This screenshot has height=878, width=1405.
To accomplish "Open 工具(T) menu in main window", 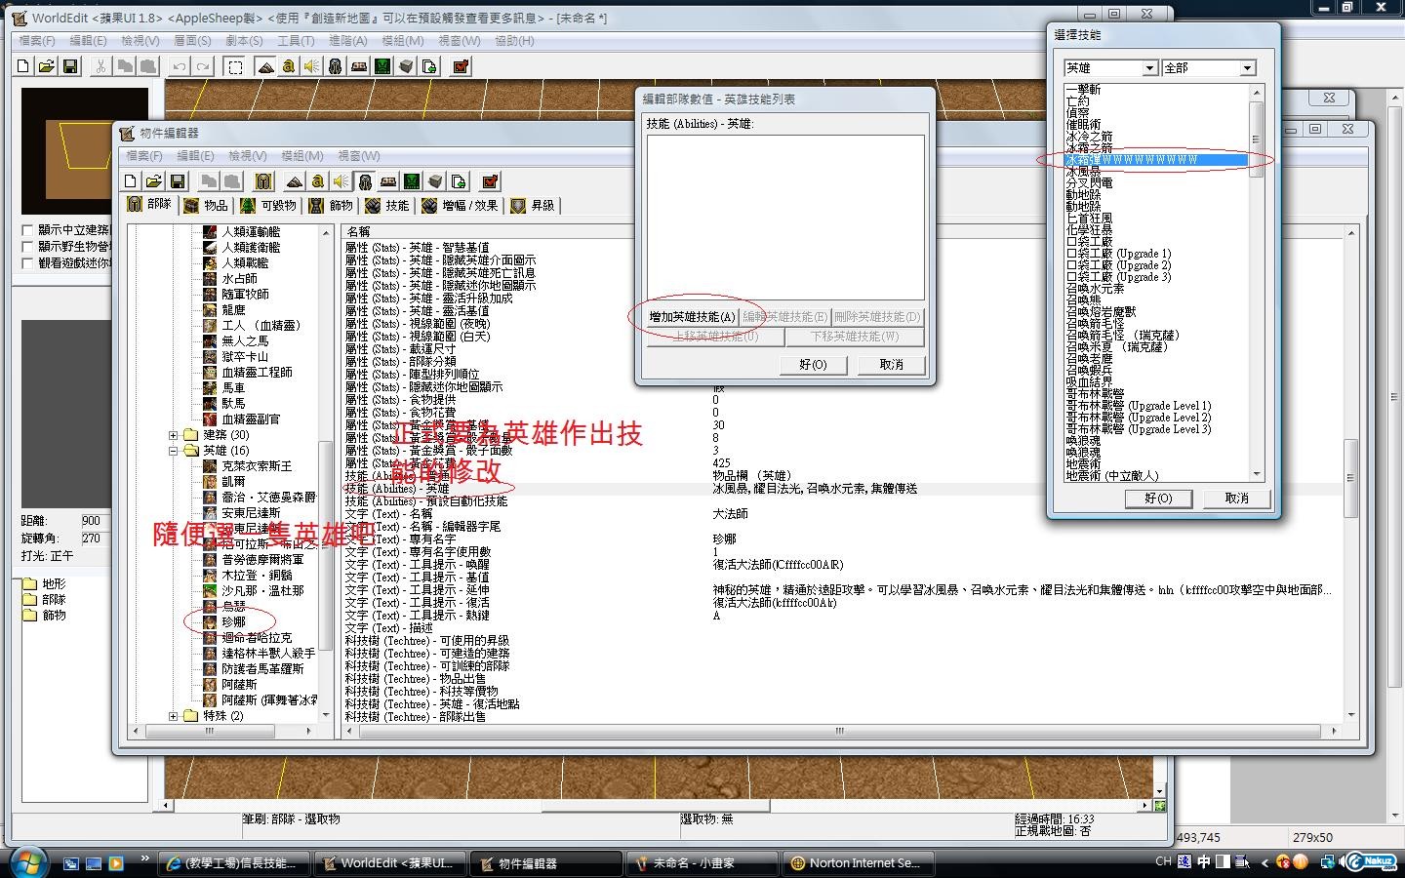I will click(296, 41).
